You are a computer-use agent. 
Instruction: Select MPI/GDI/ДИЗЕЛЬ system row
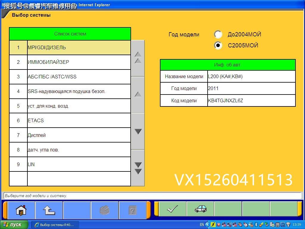point(70,47)
